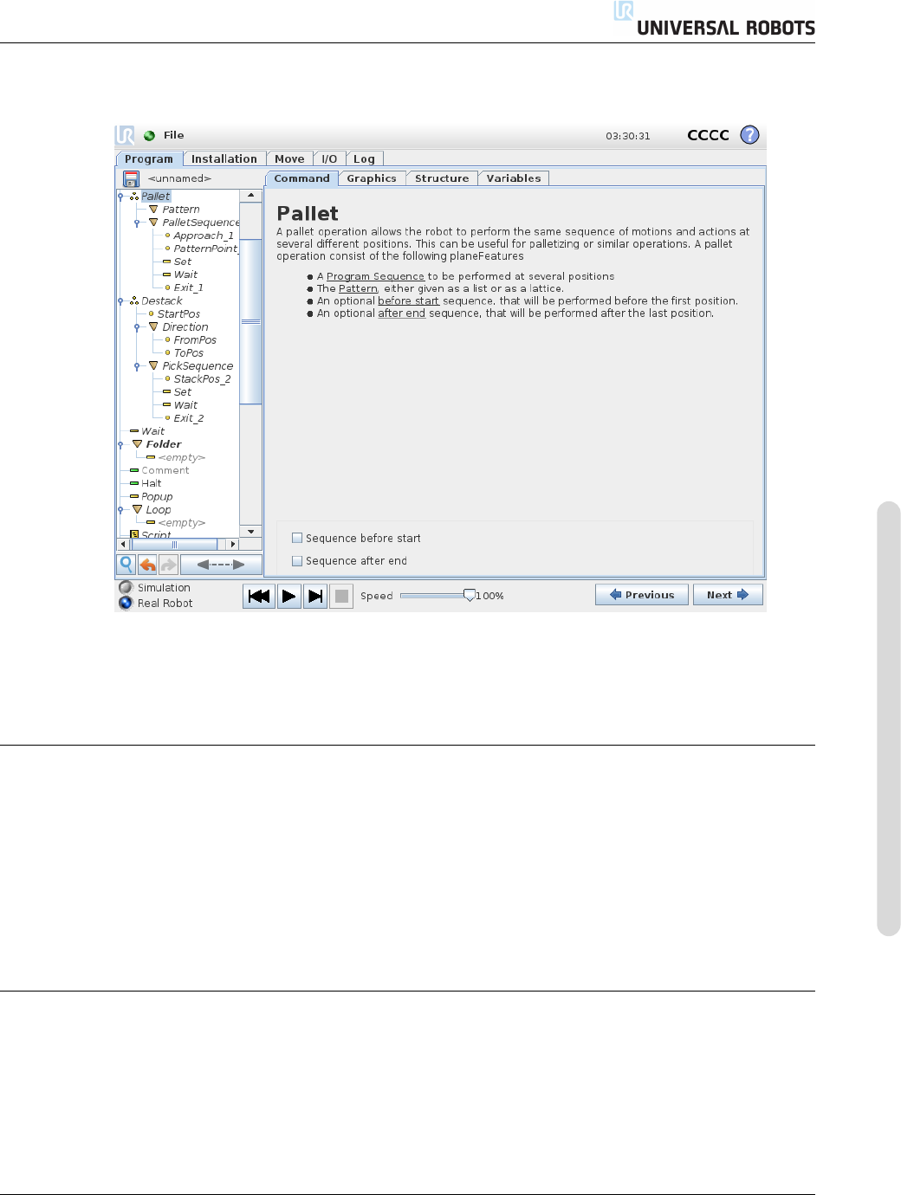Viewport: 901px width, 1195px height.
Task: Open the help question mark icon
Action: [750, 135]
